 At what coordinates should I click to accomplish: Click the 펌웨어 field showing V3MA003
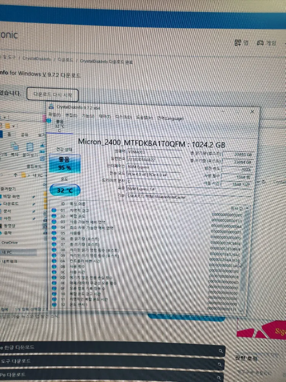(154, 152)
